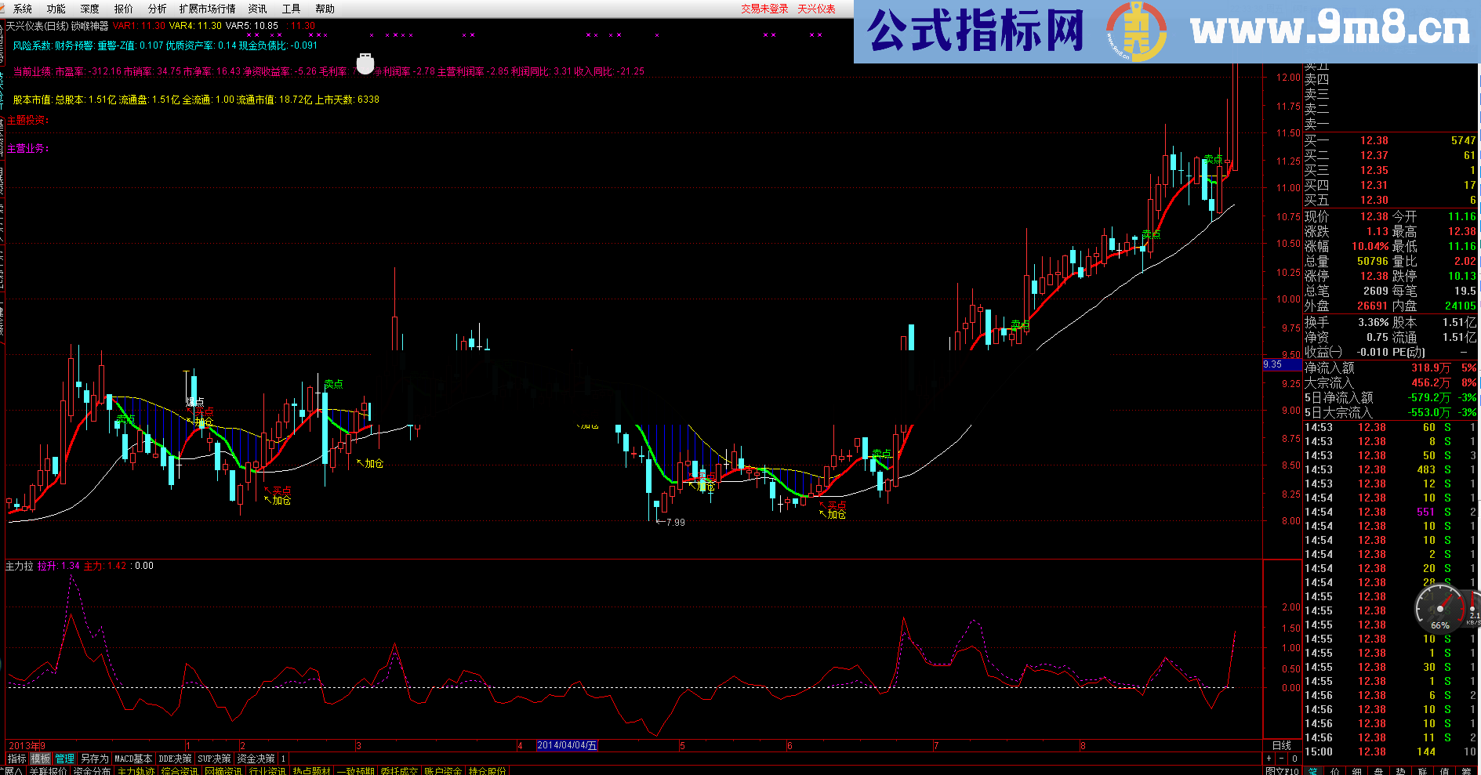Toggle the 模板 template mode tab
The height and width of the screenshot is (775, 1481).
[41, 759]
